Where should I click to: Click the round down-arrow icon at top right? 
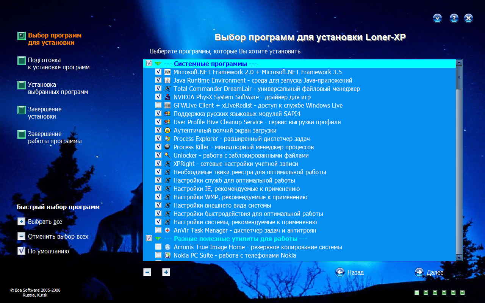coord(438,18)
